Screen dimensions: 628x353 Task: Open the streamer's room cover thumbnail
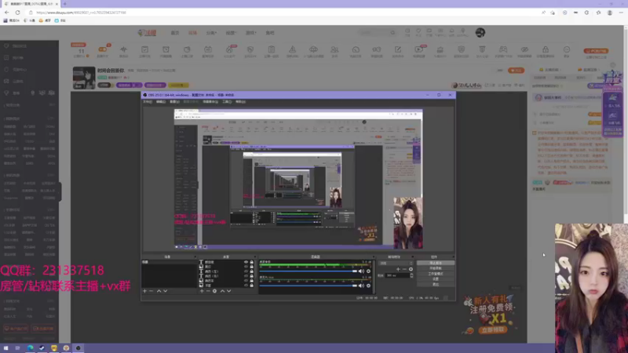[x=84, y=78]
